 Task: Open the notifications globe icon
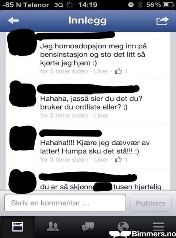coord(123,226)
